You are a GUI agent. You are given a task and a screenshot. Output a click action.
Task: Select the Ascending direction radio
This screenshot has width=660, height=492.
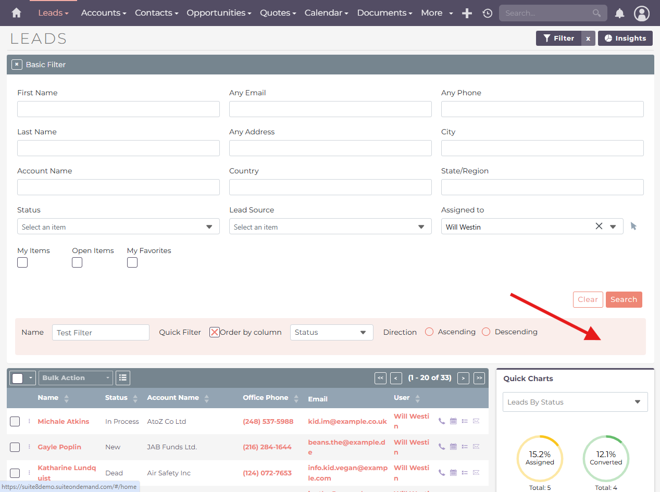[x=429, y=332]
